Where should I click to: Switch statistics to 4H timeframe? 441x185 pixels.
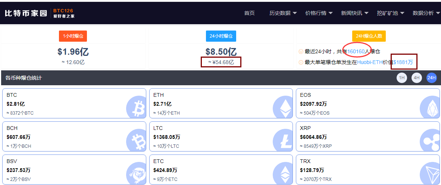coord(417,78)
